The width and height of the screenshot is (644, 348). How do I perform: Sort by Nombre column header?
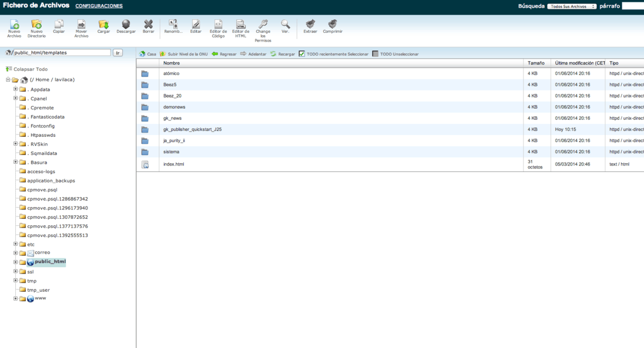click(172, 63)
